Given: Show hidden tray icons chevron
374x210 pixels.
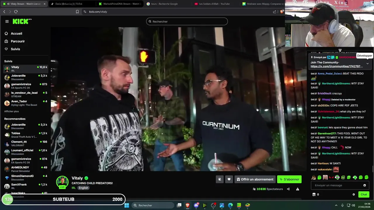Looking at the screenshot, I should (x=336, y=205).
